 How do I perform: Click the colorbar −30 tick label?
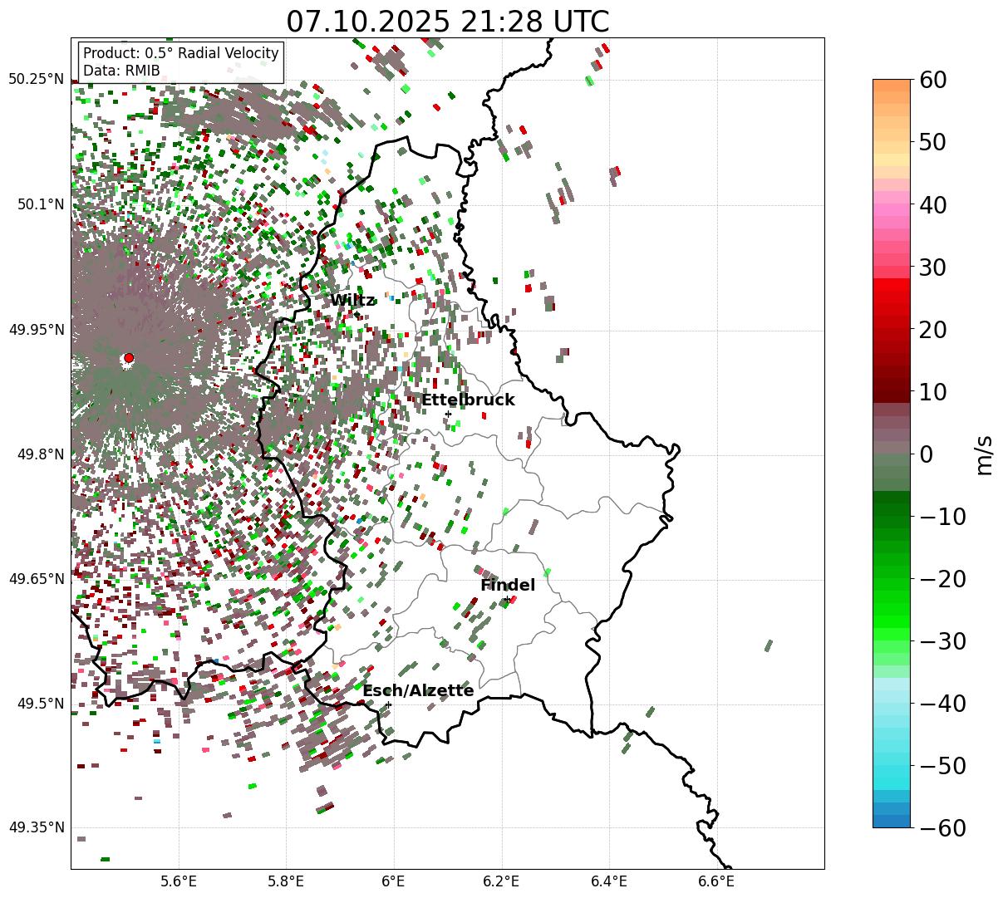click(x=942, y=641)
